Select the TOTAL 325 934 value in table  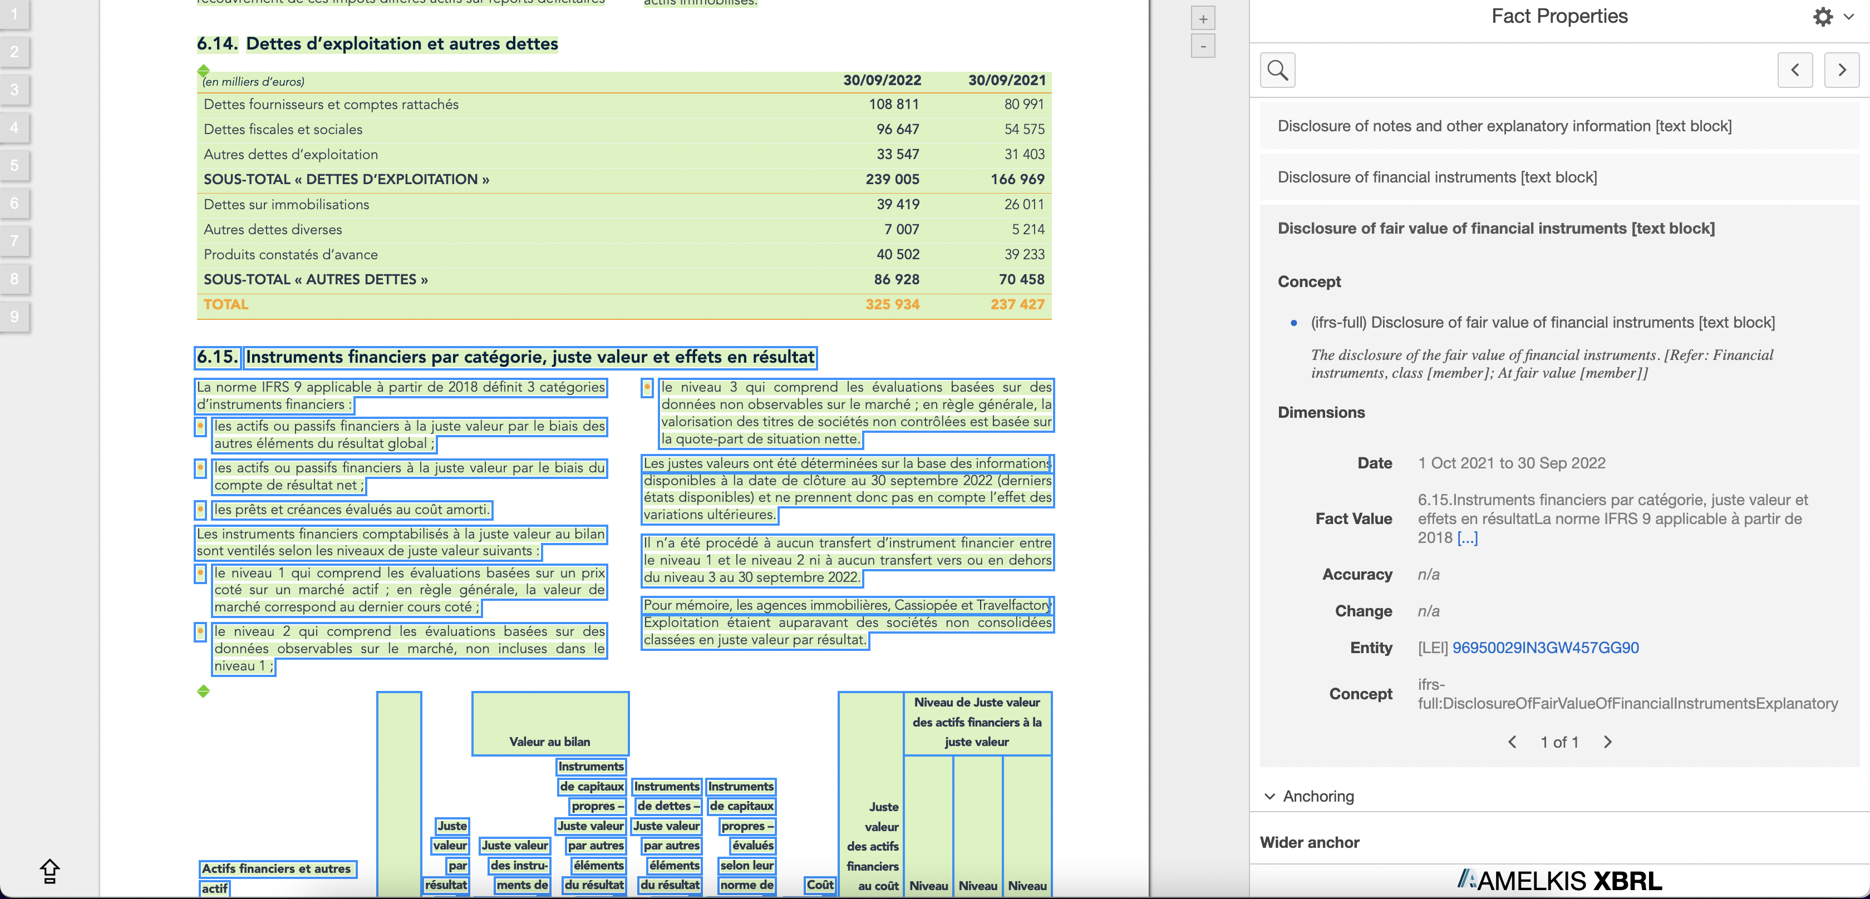coord(892,305)
